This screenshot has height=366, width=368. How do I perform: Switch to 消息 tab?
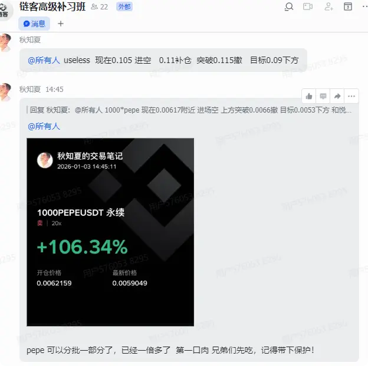click(x=34, y=24)
